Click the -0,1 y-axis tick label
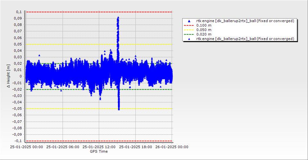Image resolution: width=308 pixels, height=160 pixels. [19, 141]
